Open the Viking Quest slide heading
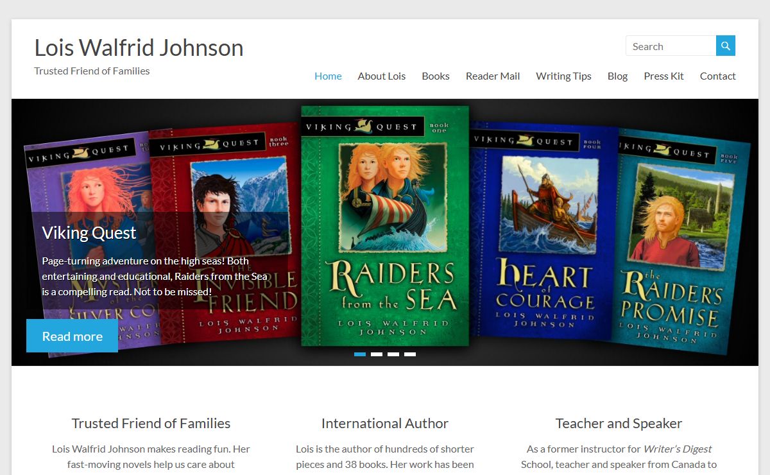 click(89, 232)
